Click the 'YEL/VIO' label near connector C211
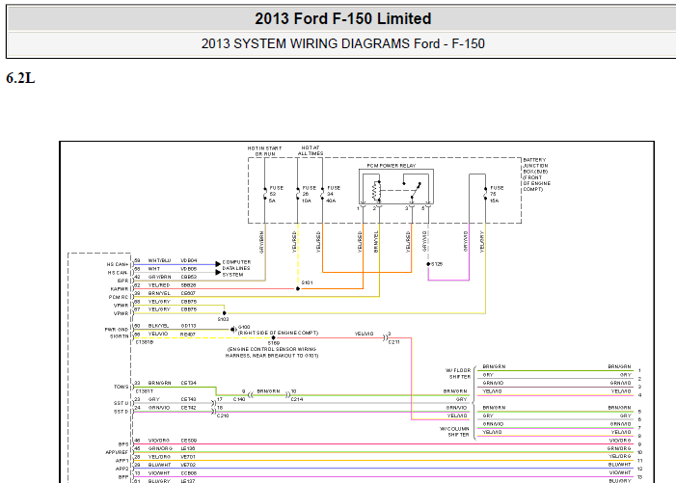676x483 pixels. coord(364,334)
